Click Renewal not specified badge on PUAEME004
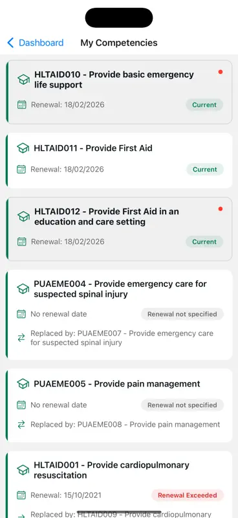This screenshot has width=238, height=518. pos(182,314)
